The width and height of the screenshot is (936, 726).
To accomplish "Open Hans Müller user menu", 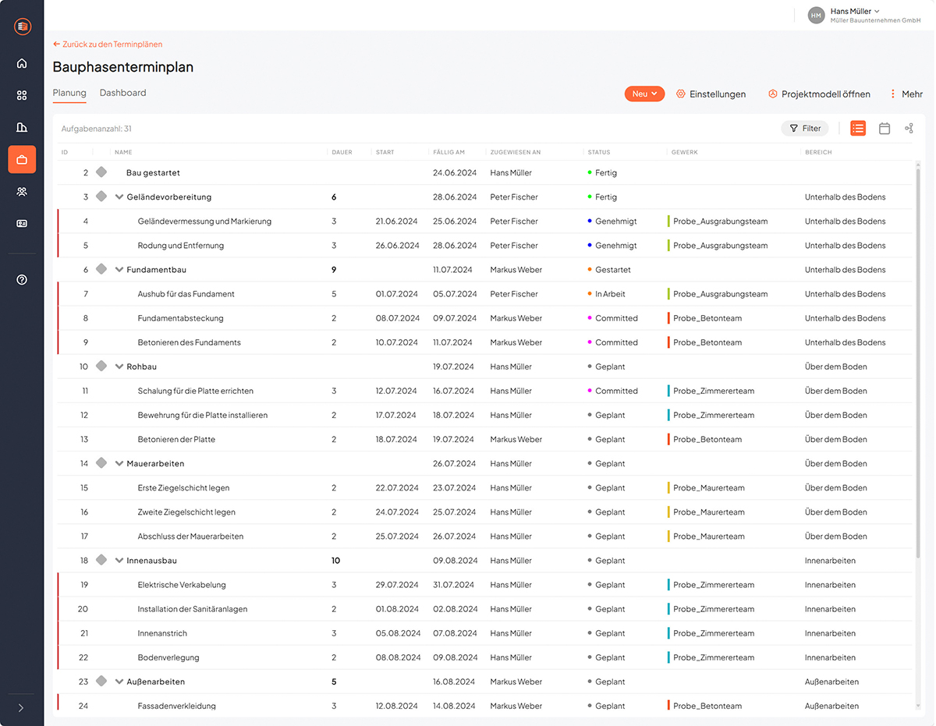I will (855, 15).
